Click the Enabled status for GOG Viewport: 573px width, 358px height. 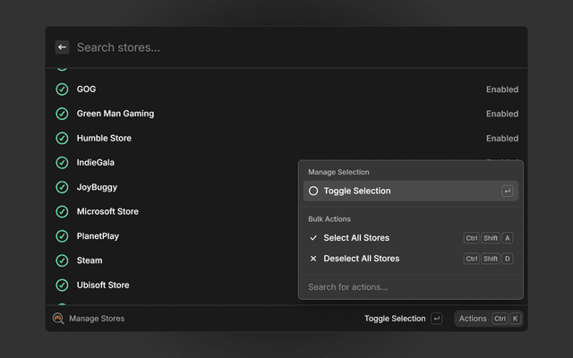pyautogui.click(x=502, y=89)
